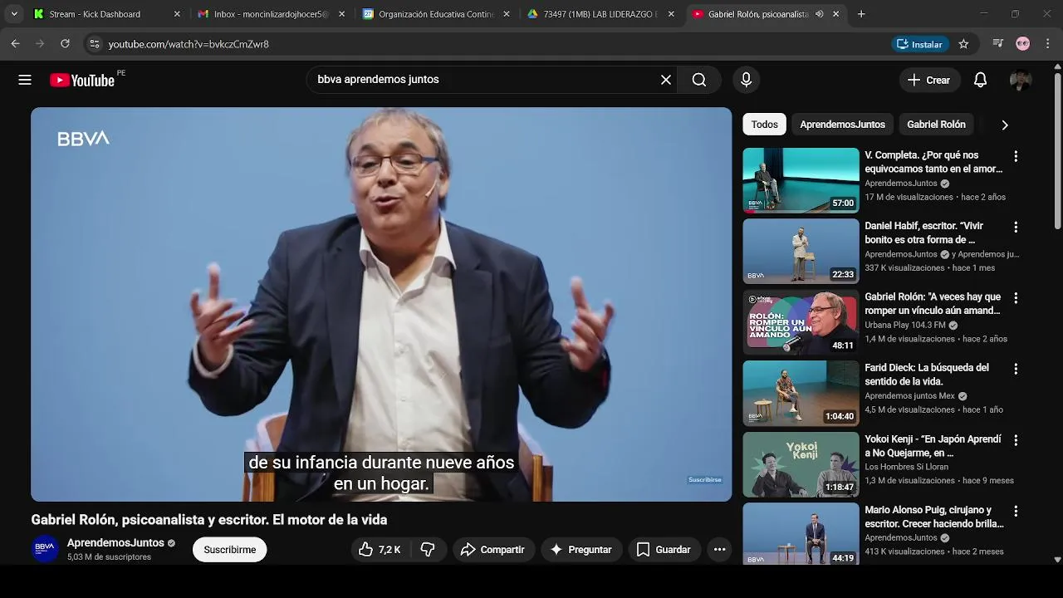Open the AprendemosJuntos channel name link
Viewport: 1063px width, 598px height.
115,543
